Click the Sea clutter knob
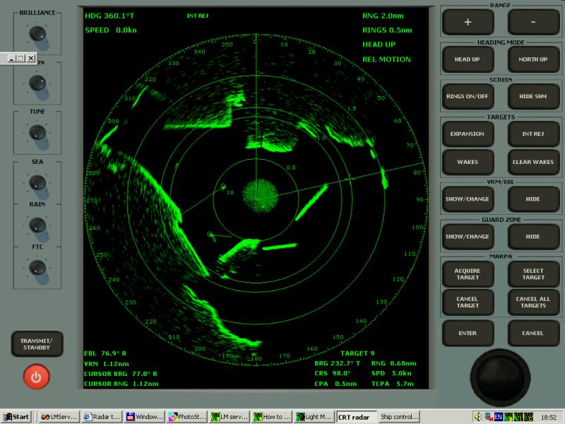Image resolution: width=565 pixels, height=424 pixels. coord(37,182)
